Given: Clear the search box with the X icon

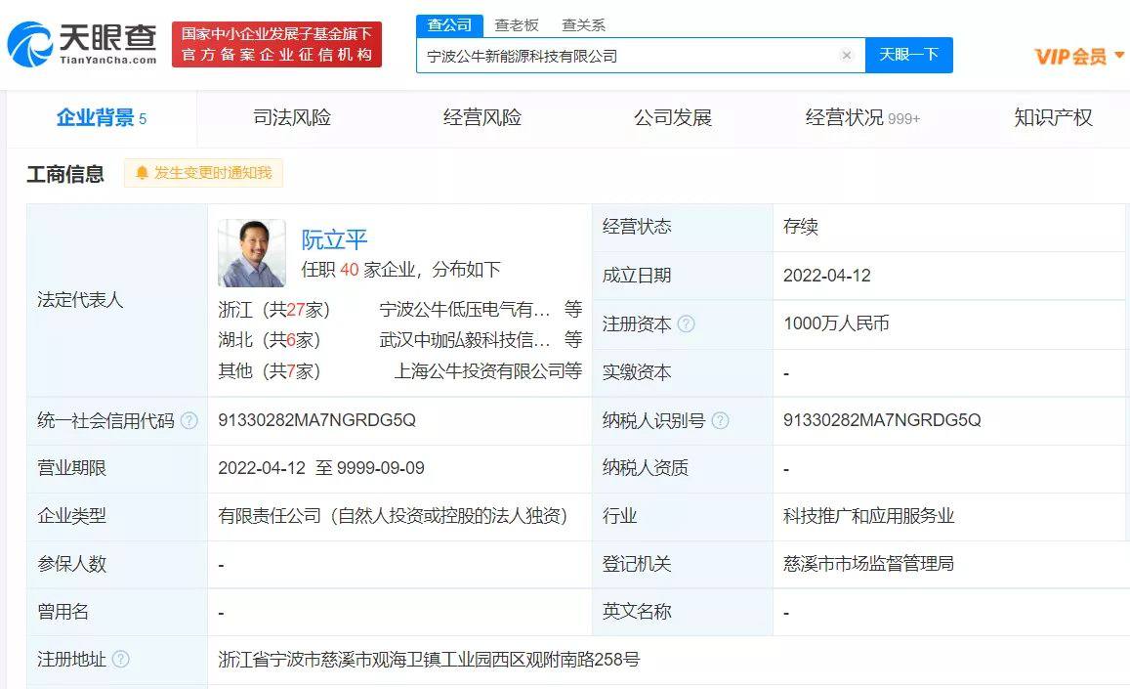Looking at the screenshot, I should click(x=847, y=56).
